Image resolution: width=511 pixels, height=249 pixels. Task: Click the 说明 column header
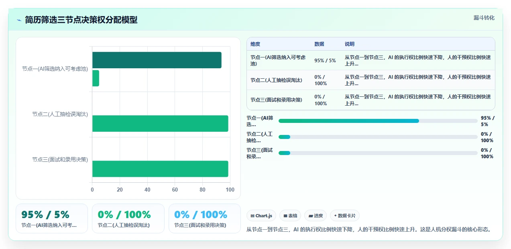pyautogui.click(x=350, y=44)
